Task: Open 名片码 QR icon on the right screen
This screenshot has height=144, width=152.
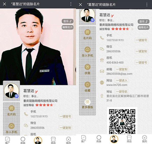Action: point(87,32)
